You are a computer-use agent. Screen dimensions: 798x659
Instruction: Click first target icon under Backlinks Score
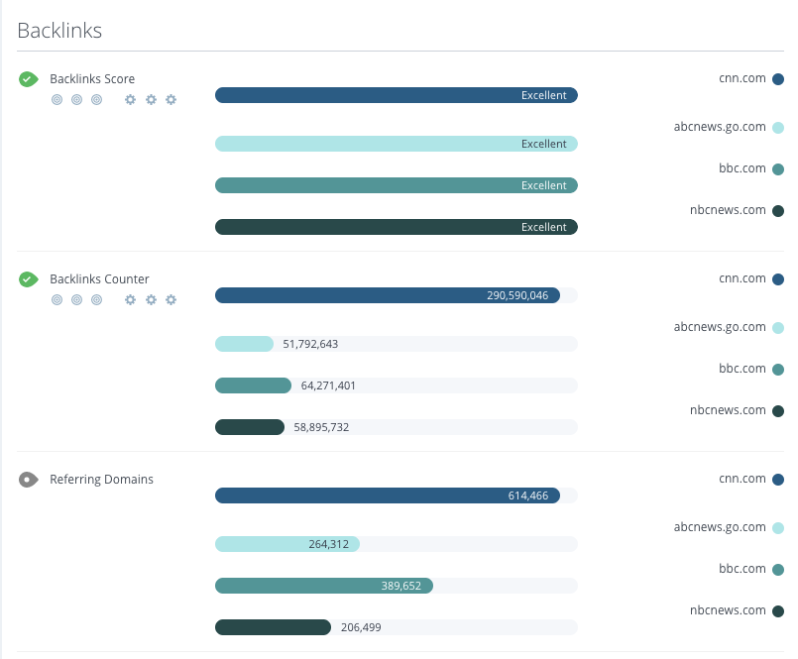tap(57, 100)
